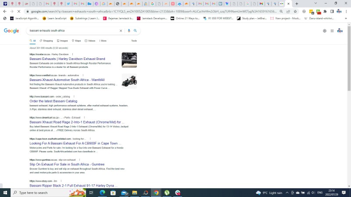The height and width of the screenshot is (197, 351).
Task: Open options for the Roxstar result
Action: tap(72, 54)
